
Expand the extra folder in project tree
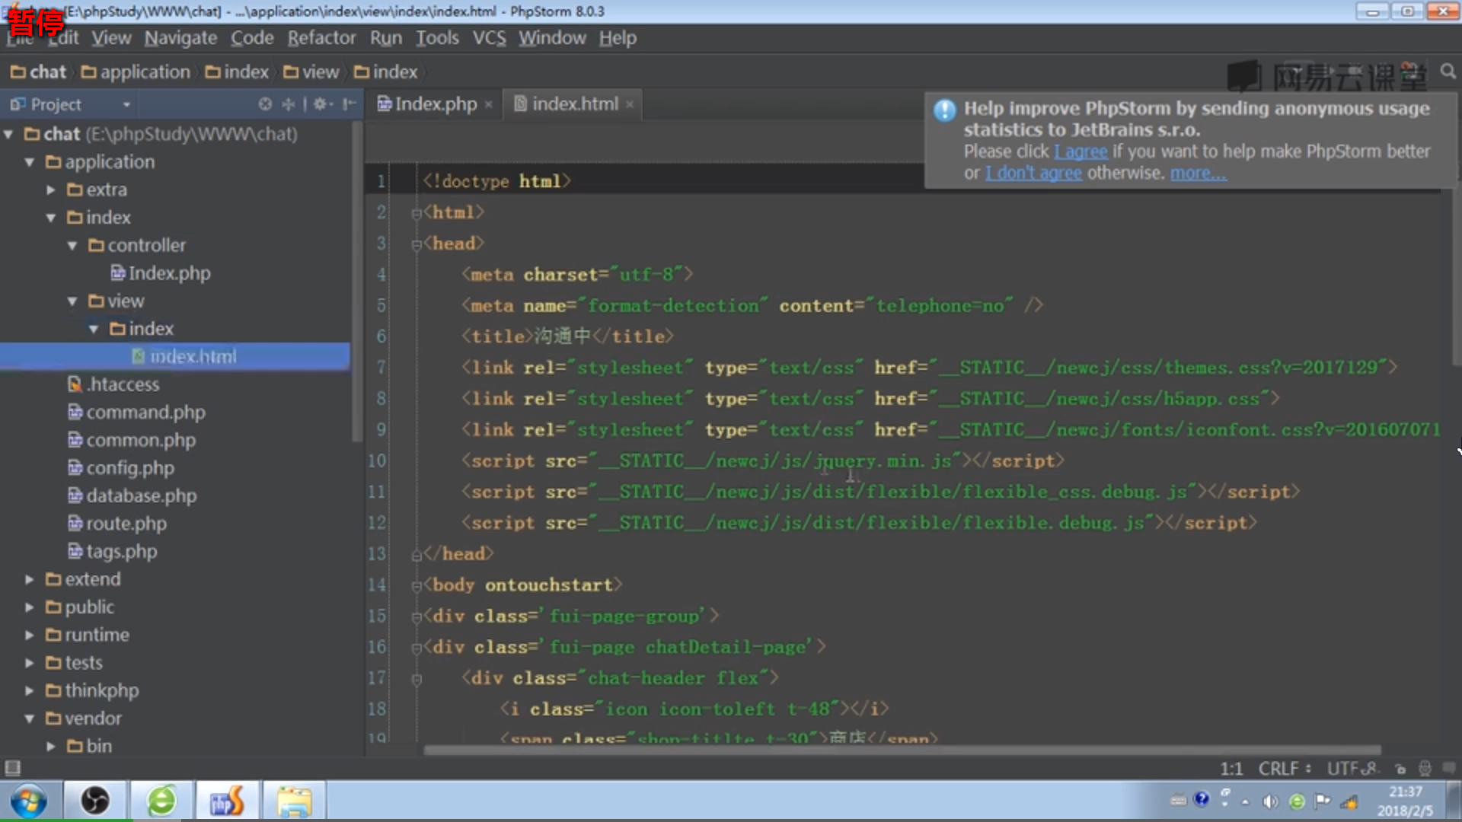(51, 190)
